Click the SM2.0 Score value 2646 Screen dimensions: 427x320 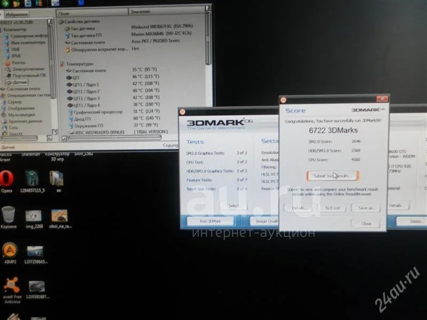coord(355,141)
